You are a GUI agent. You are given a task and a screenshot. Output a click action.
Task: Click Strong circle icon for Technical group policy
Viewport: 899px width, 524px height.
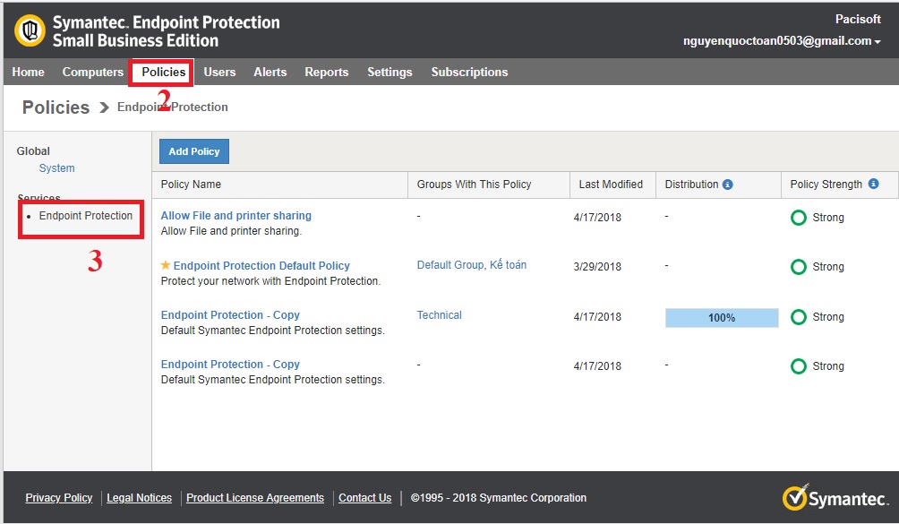click(x=798, y=317)
